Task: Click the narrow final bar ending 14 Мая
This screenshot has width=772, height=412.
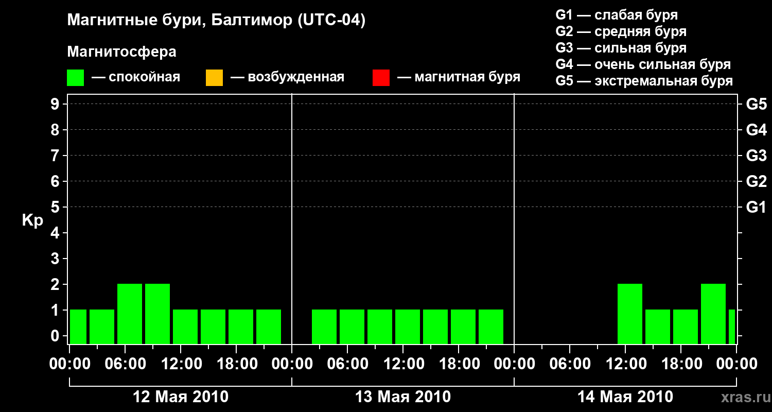Action: click(732, 327)
